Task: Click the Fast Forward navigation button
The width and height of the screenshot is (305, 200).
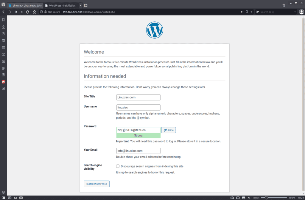Action: click(x=21, y=12)
